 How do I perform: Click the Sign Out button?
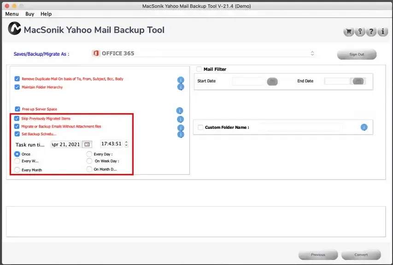tap(357, 54)
